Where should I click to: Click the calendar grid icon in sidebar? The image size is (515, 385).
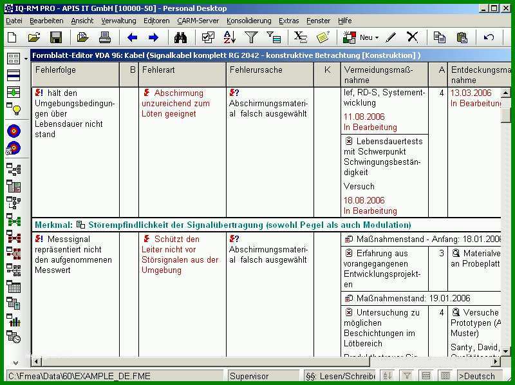tap(14, 286)
